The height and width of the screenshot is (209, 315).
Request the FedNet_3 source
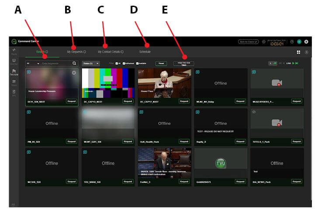[184, 182]
